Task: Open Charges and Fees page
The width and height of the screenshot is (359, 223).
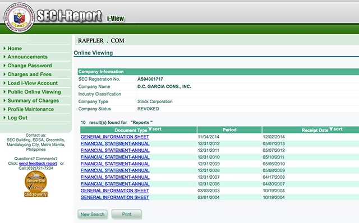Action: click(x=29, y=75)
